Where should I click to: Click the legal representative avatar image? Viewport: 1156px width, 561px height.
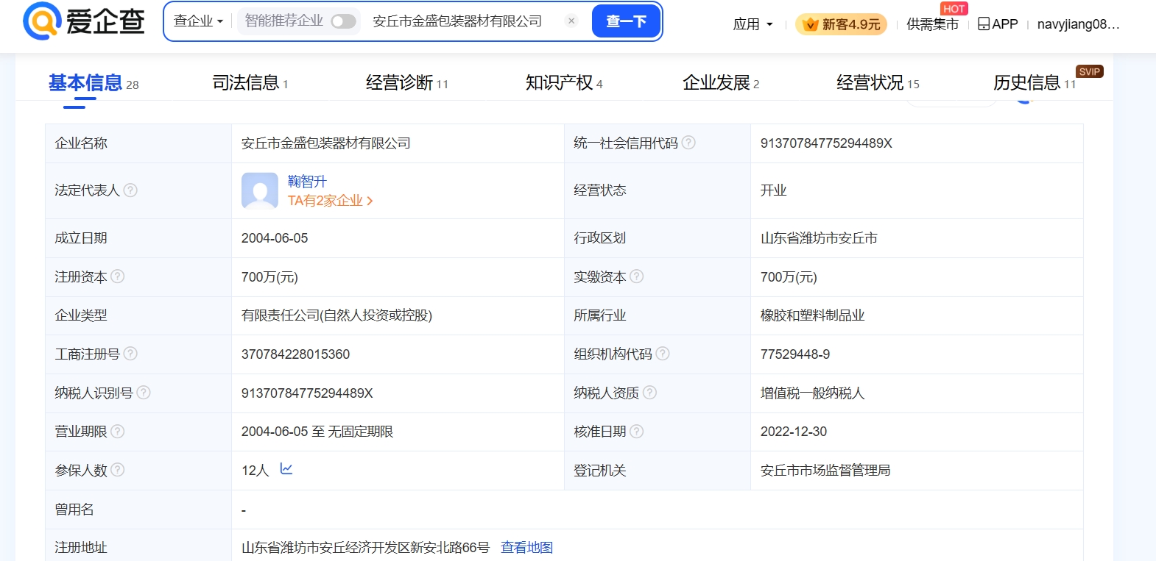(x=259, y=190)
